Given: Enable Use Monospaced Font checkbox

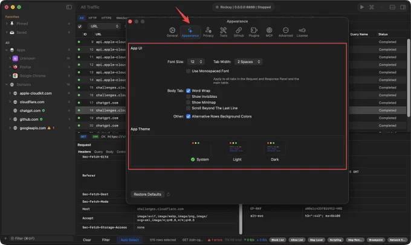Looking at the screenshot, I should pyautogui.click(x=188, y=71).
